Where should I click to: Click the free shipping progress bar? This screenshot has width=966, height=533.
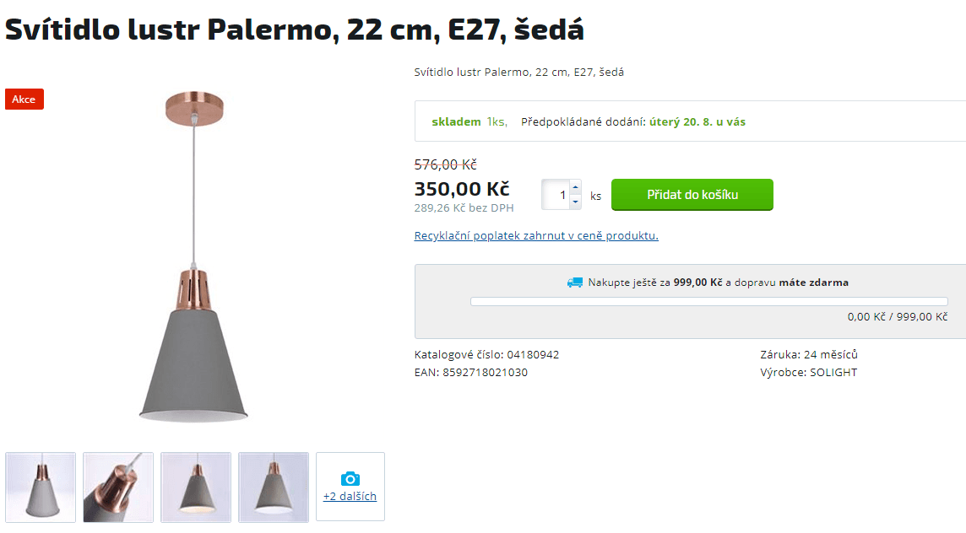click(x=712, y=301)
